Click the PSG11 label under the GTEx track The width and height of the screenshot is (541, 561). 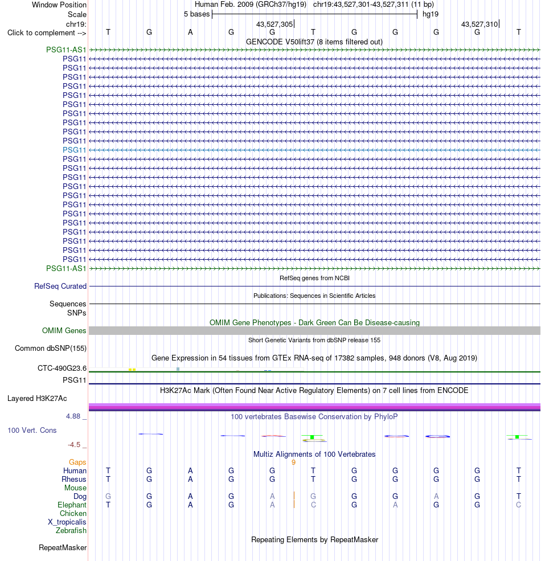pyautogui.click(x=75, y=380)
